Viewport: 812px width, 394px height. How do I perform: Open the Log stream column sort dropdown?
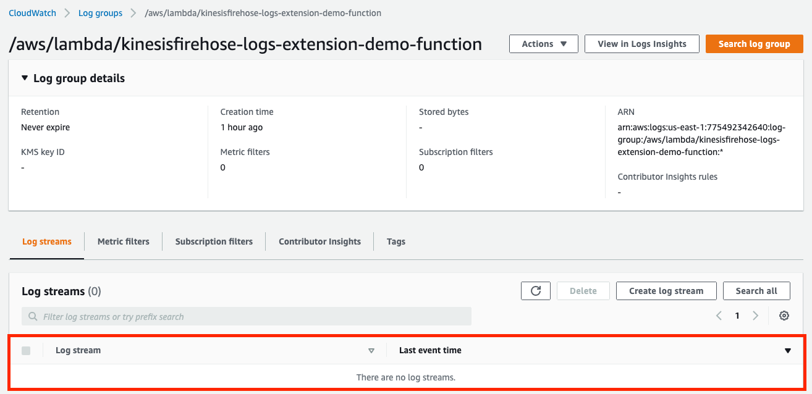[371, 350]
